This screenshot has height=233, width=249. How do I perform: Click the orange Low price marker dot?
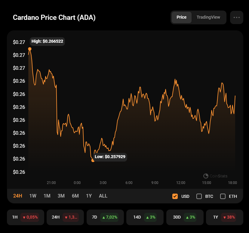[x=93, y=161]
